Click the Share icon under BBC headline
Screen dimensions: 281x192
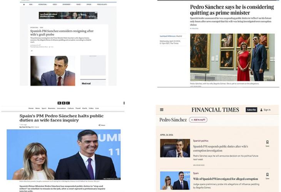[99, 125]
